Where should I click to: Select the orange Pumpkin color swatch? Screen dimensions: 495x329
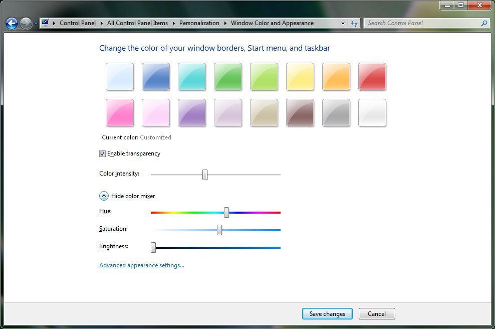click(x=336, y=77)
